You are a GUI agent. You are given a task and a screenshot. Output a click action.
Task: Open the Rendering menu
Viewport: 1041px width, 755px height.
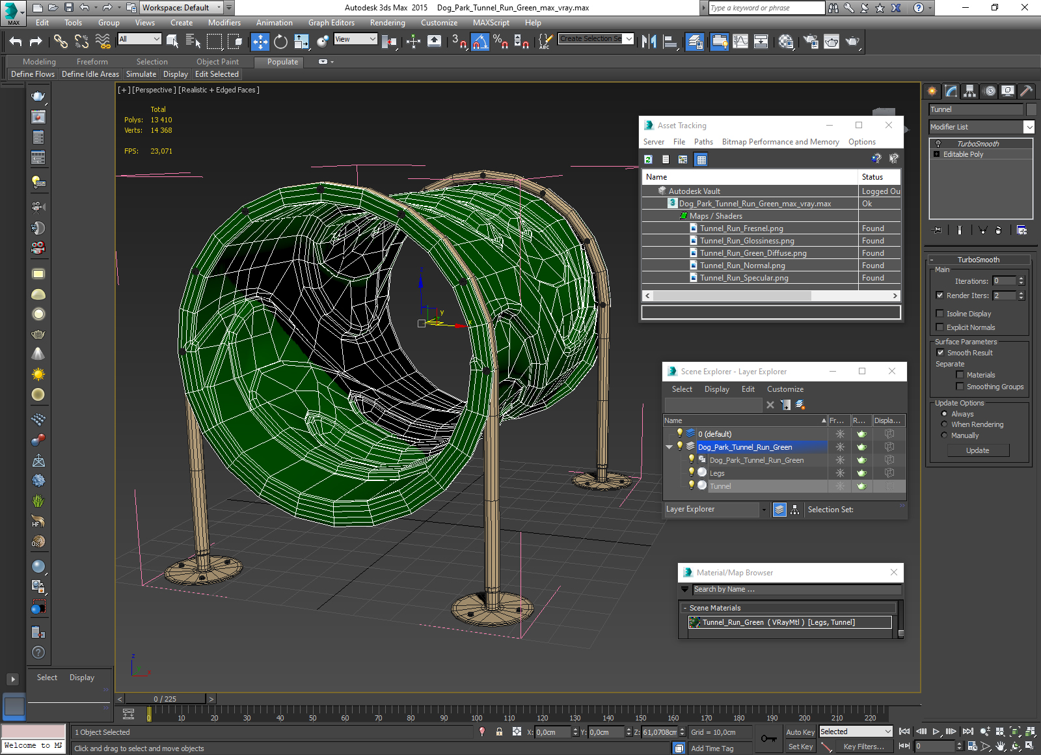pos(387,22)
